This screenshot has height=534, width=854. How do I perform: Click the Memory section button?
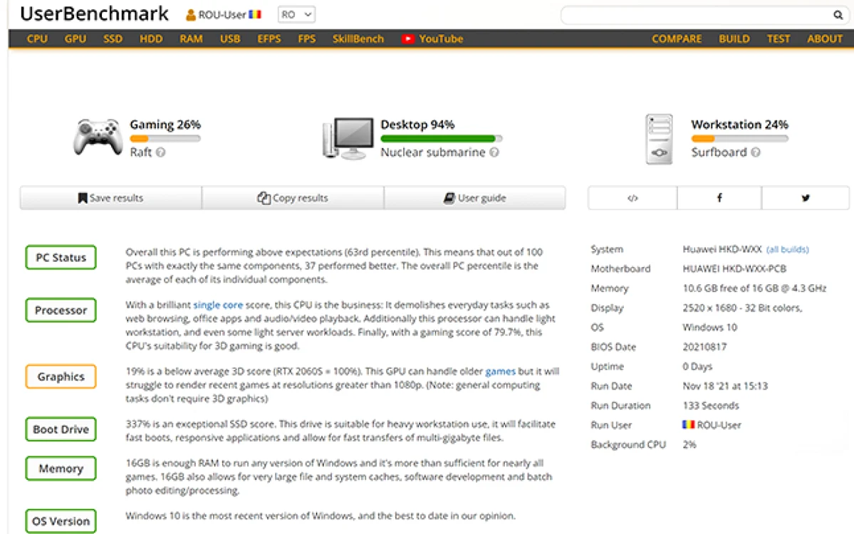(61, 468)
